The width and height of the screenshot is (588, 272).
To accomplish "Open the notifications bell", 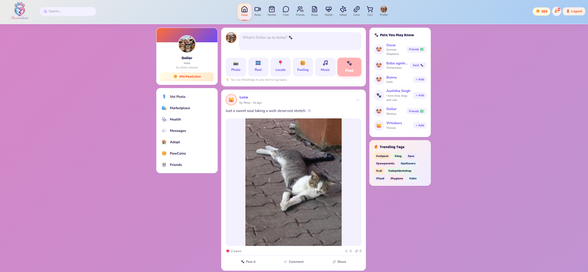I will tap(557, 11).
